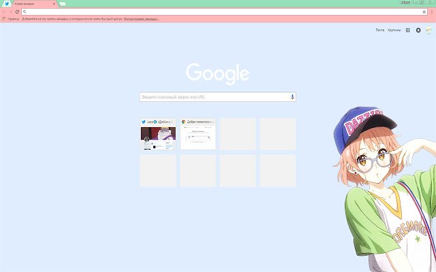This screenshot has height=272, width=436.
Task: Click the Google logo
Action: pos(217,74)
